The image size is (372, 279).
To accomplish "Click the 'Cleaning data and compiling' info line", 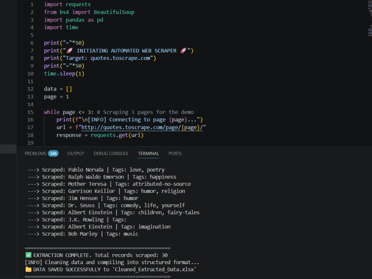I will (112, 262).
